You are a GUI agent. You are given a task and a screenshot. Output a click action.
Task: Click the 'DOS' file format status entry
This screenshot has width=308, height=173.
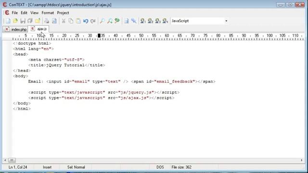(160, 167)
